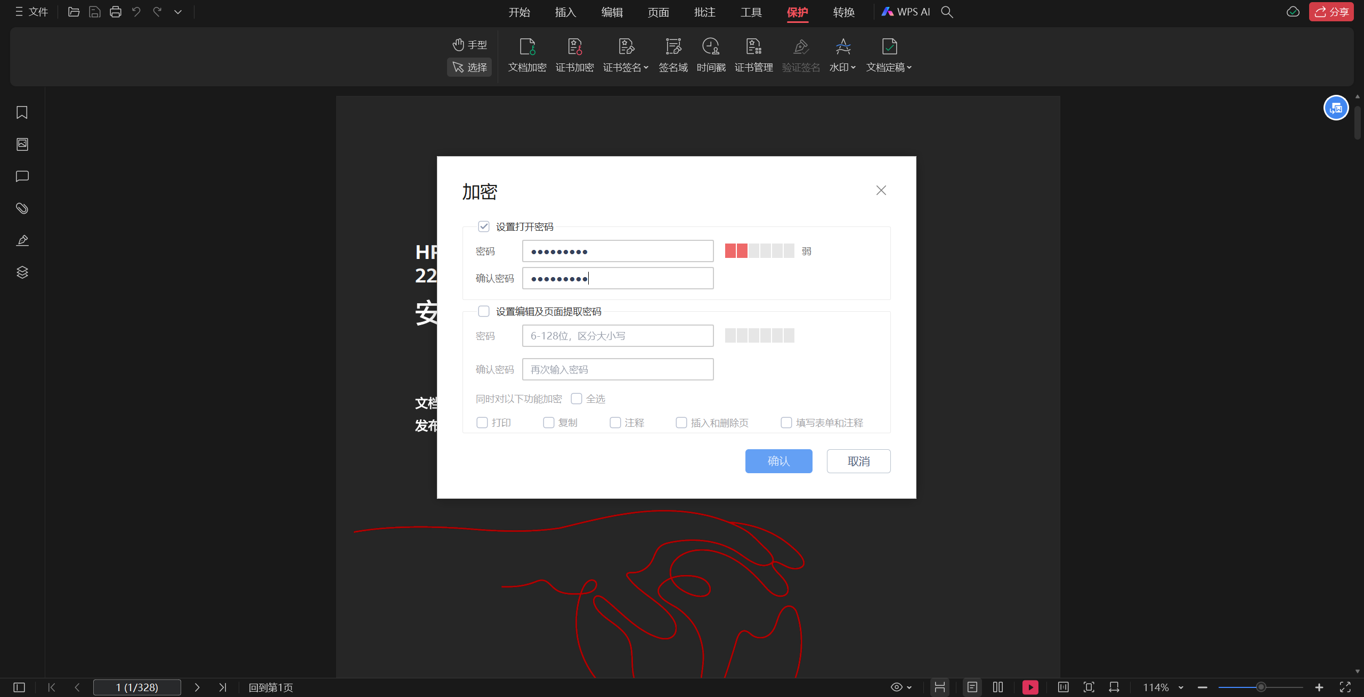Click the open password 确认密码 field
This screenshot has height=697, width=1364.
(618, 278)
